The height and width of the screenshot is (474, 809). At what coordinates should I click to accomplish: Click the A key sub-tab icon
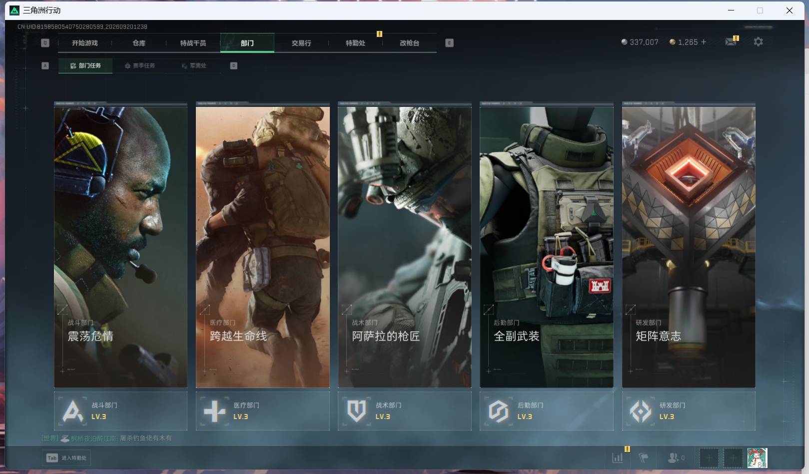pyautogui.click(x=45, y=65)
